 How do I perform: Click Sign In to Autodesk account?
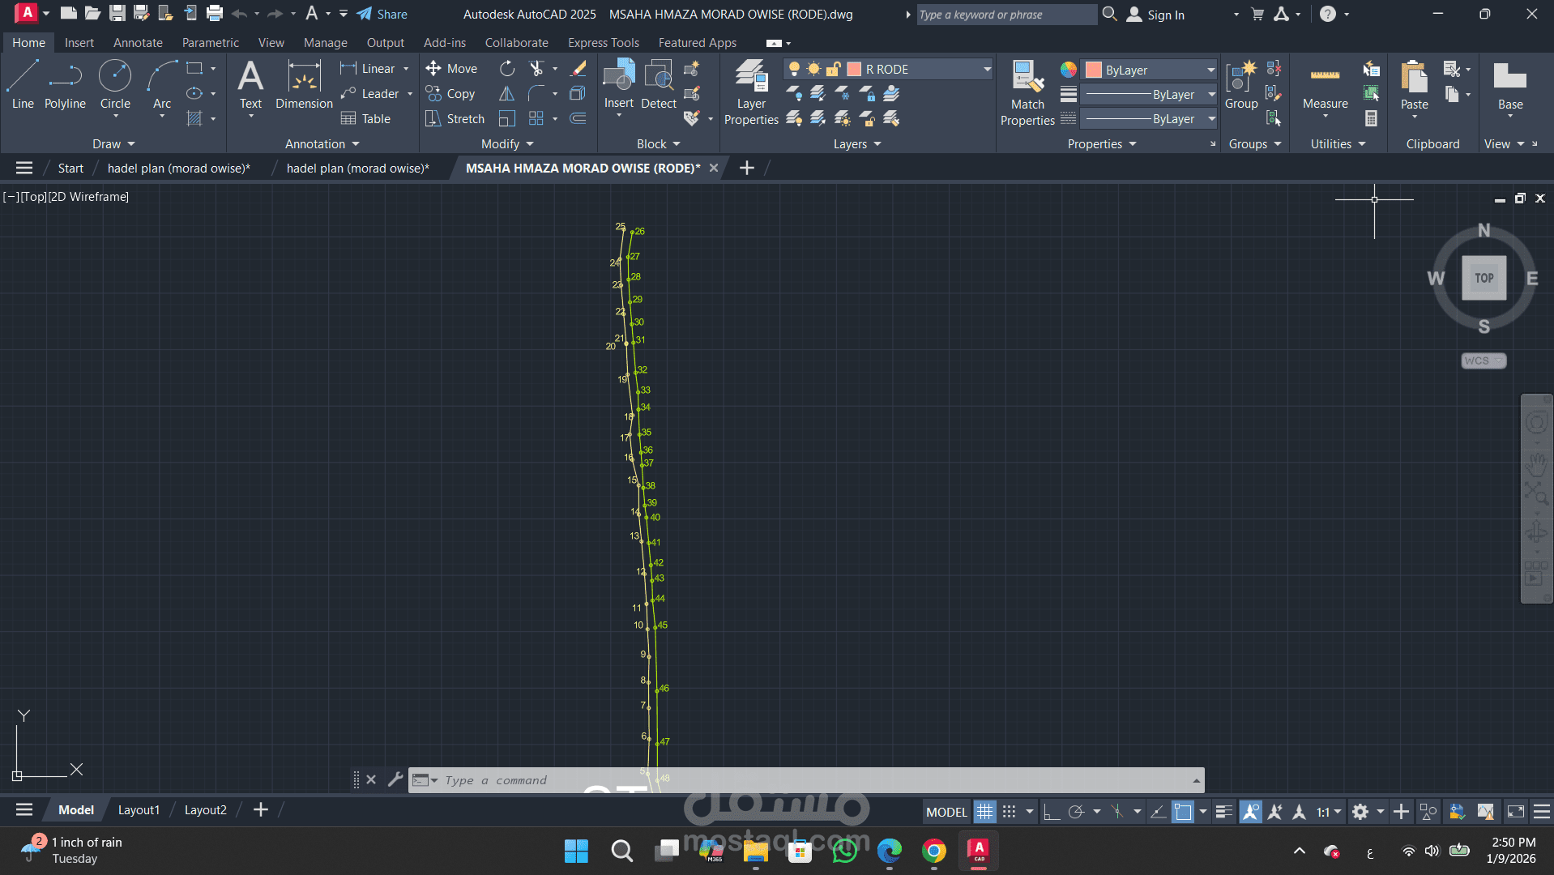click(1156, 15)
